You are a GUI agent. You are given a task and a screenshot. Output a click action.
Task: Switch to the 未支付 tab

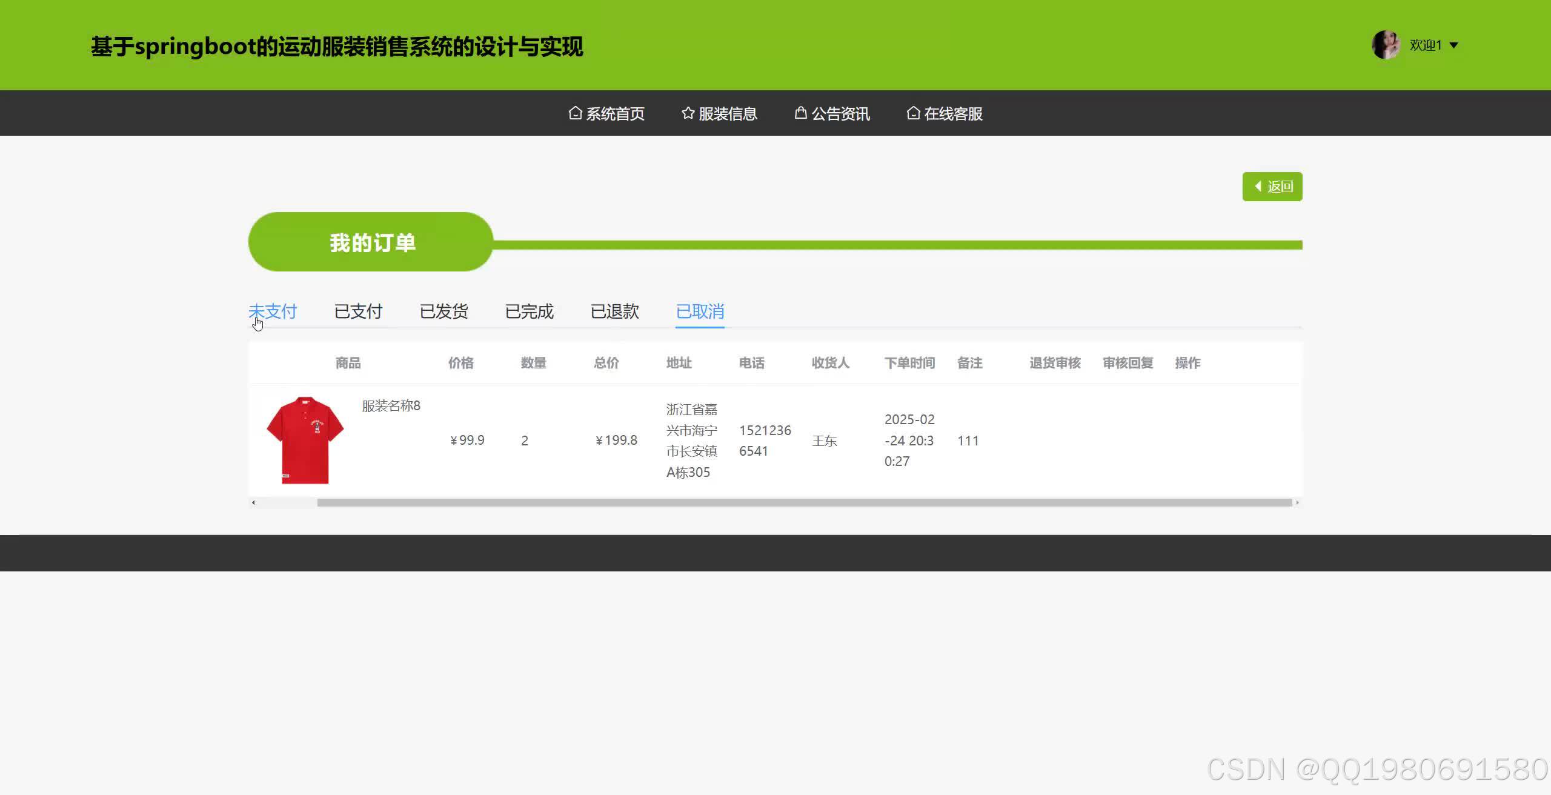pyautogui.click(x=273, y=311)
